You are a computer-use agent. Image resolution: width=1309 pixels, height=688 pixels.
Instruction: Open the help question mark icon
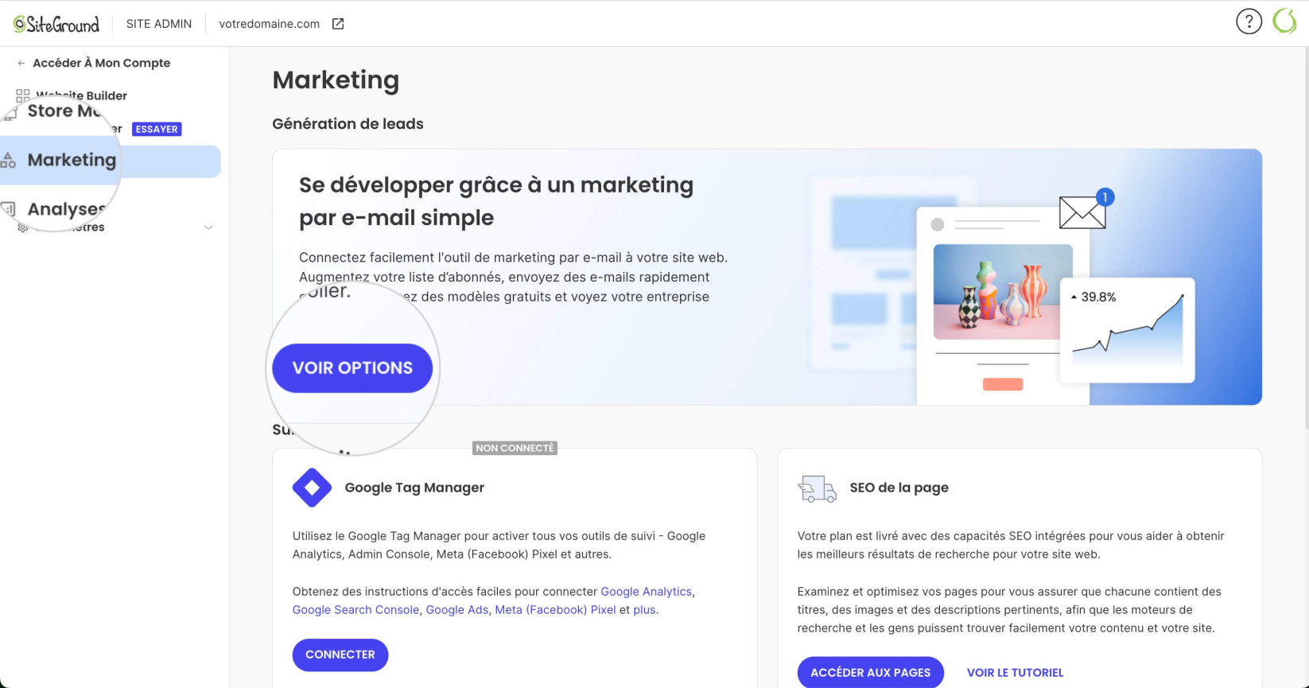tap(1249, 21)
